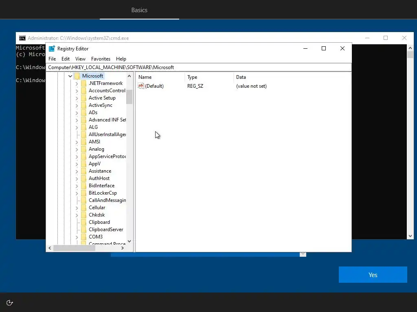The height and width of the screenshot is (312, 417).
Task: Expand the ADs key
Action: click(77, 113)
